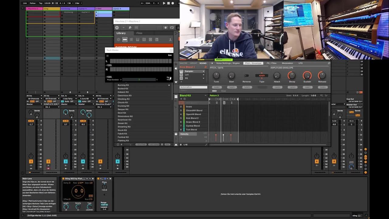Launch the first clip on 5 MIDI track
Screen dimensions: 389x219
click(97, 12)
